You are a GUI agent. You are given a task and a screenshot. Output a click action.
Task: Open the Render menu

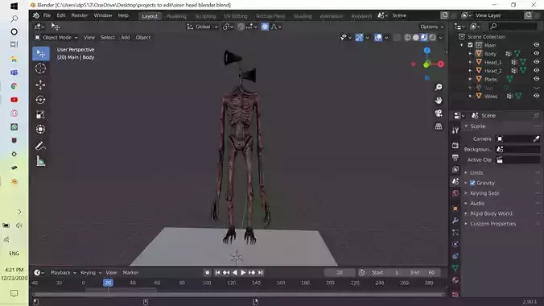click(x=80, y=15)
